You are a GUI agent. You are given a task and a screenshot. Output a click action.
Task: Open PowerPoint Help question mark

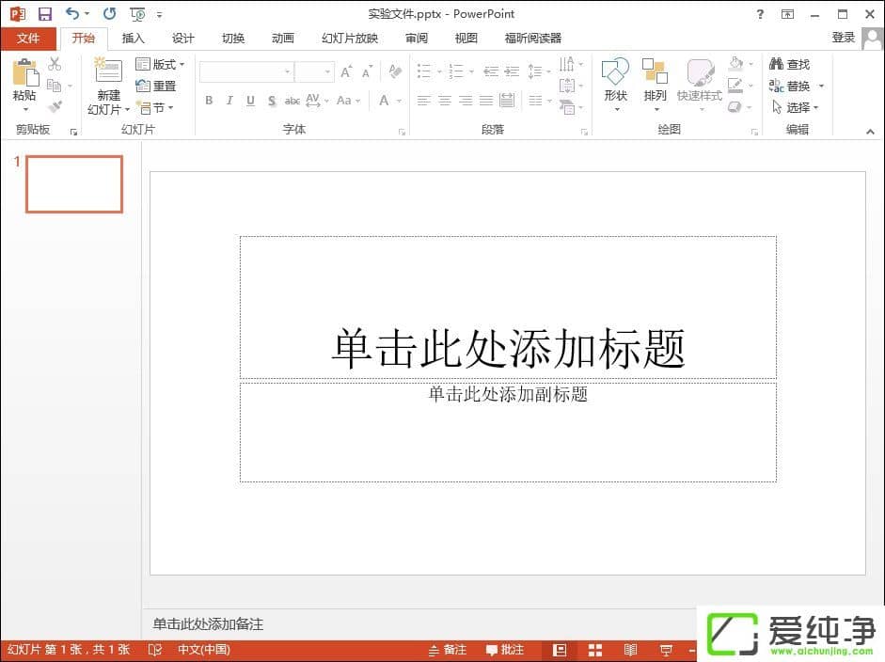coord(760,14)
